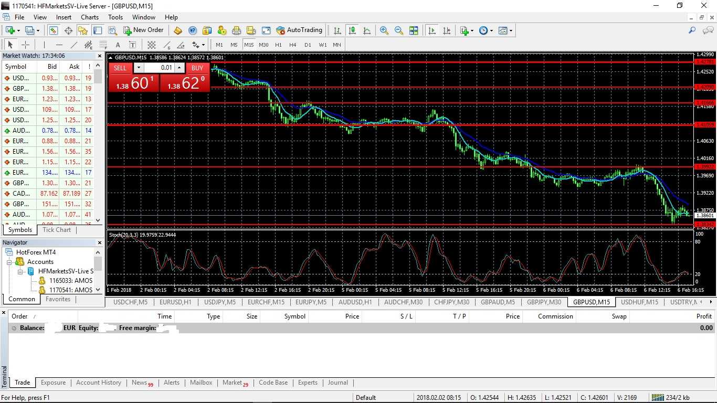The image size is (717, 403).
Task: Click the New Order button
Action: (143, 30)
